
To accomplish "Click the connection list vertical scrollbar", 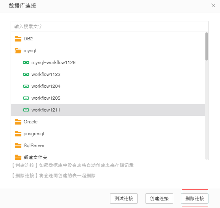I will pos(207,46).
